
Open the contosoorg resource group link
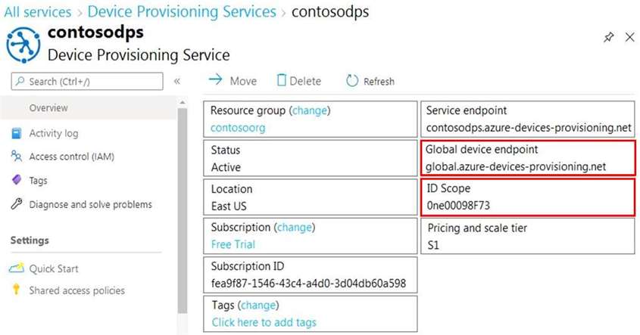(238, 128)
